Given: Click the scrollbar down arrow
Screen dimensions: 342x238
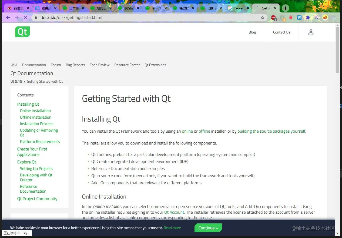Looking at the screenshot, I should (337, 233).
